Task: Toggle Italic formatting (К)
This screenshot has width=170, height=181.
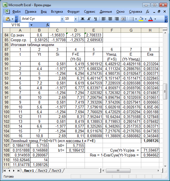Action: (x=89, y=19)
